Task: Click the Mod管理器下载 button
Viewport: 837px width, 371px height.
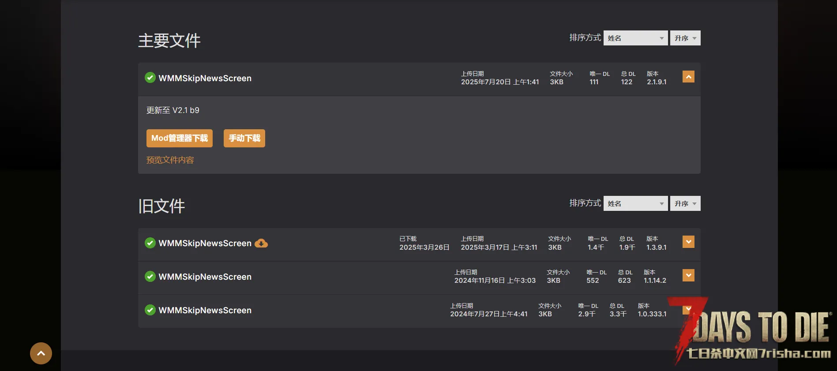Action: 180,138
